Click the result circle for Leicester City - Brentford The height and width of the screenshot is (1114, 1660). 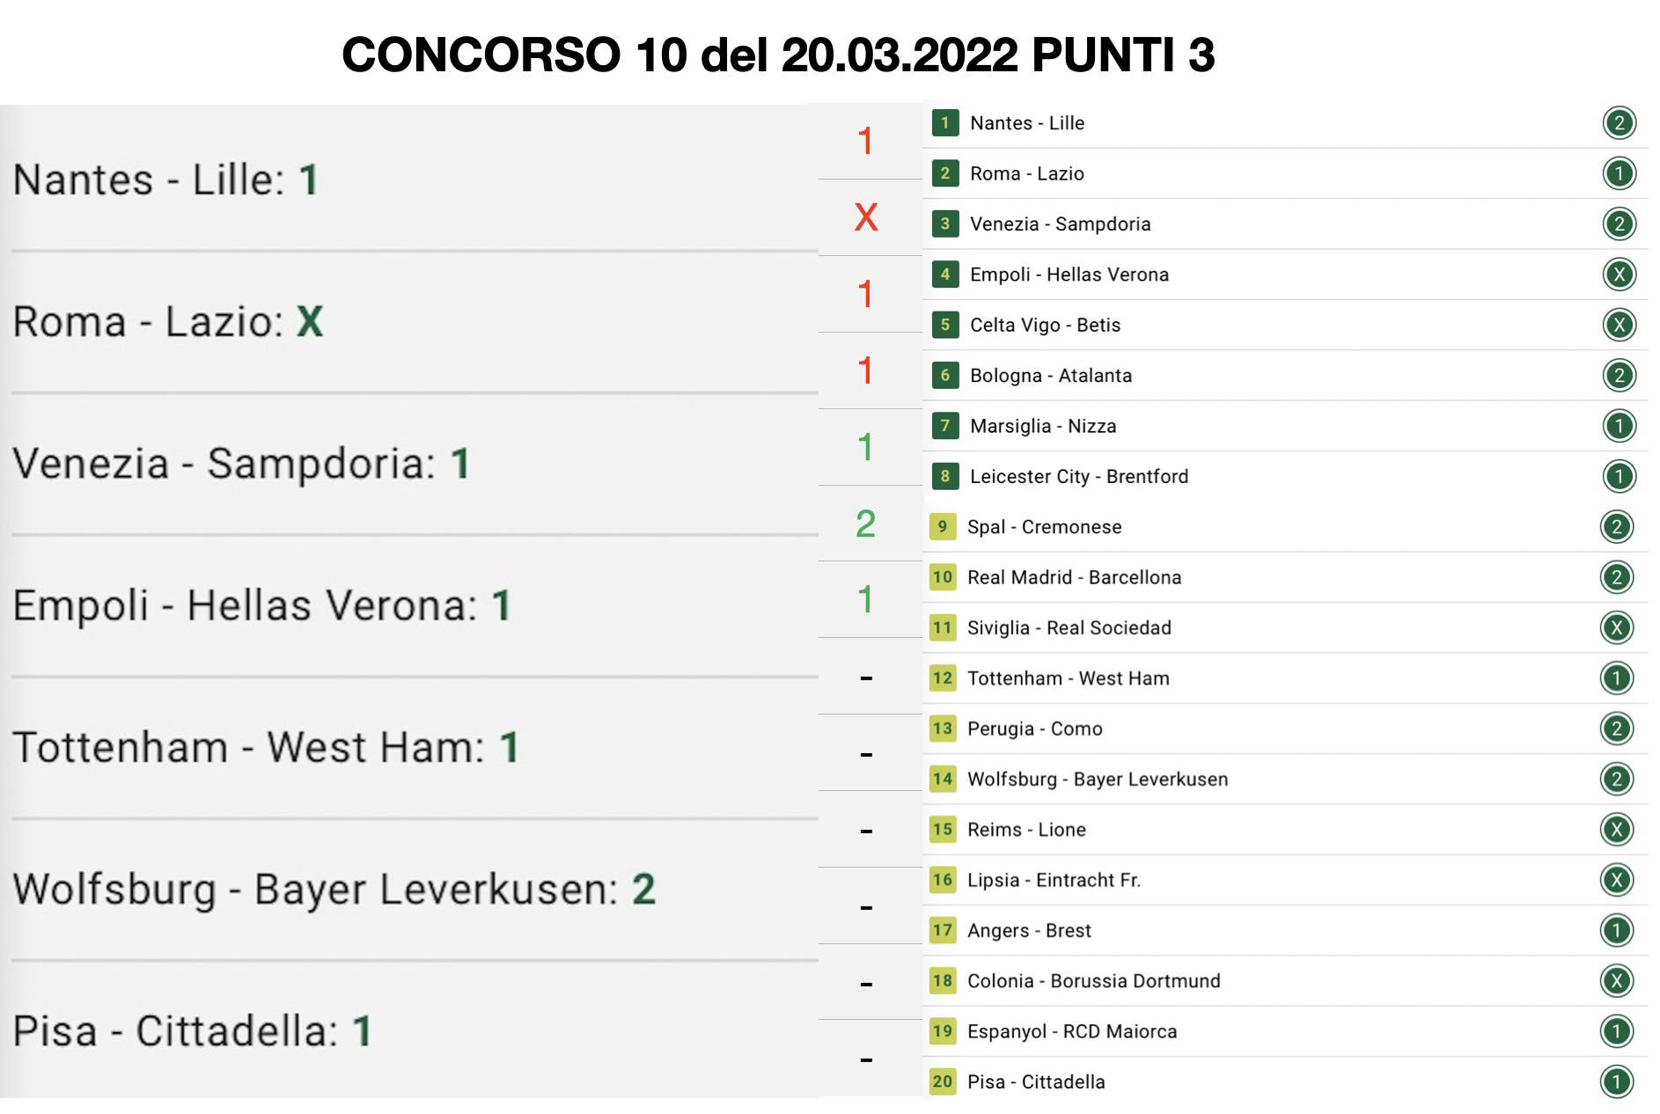click(x=1619, y=477)
